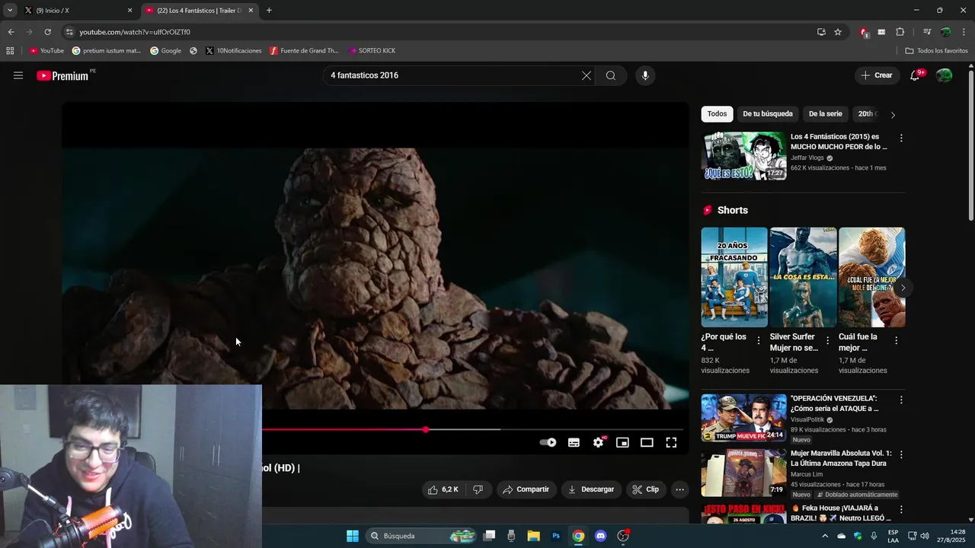
Task: Open video player settings gear
Action: point(599,442)
